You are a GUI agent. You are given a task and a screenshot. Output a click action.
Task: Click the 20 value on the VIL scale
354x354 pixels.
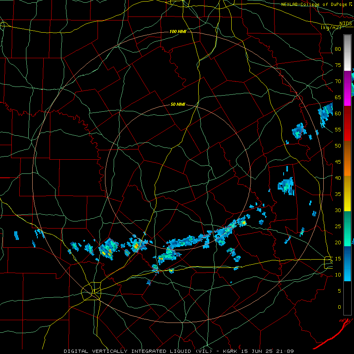click(338, 243)
